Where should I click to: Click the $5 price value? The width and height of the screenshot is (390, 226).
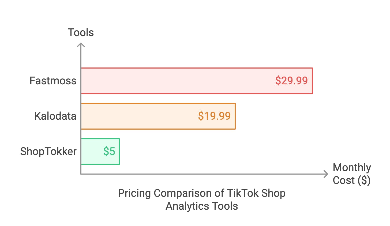point(109,152)
